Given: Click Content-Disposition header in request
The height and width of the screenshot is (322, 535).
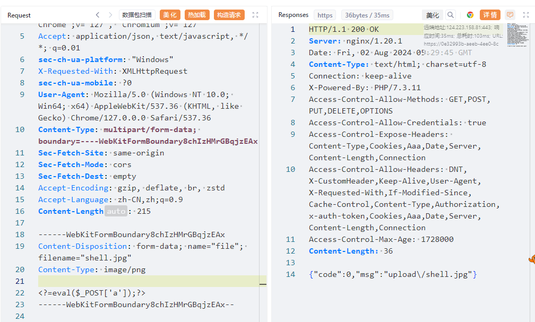Looking at the screenshot, I should [x=84, y=246].
